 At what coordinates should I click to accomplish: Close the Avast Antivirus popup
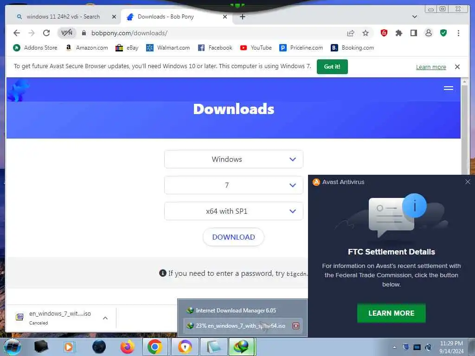click(468, 182)
